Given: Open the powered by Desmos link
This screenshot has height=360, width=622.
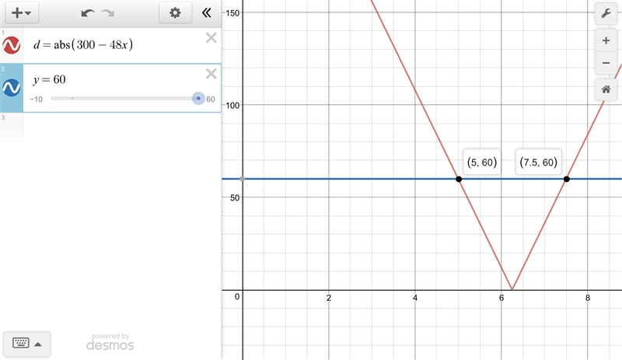Looking at the screenshot, I should pos(110,342).
